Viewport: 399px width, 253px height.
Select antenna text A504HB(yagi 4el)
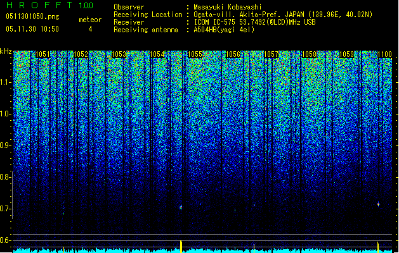(224, 30)
